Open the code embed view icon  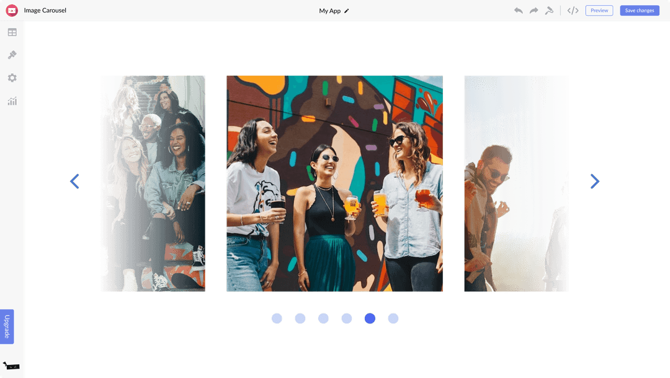573,11
